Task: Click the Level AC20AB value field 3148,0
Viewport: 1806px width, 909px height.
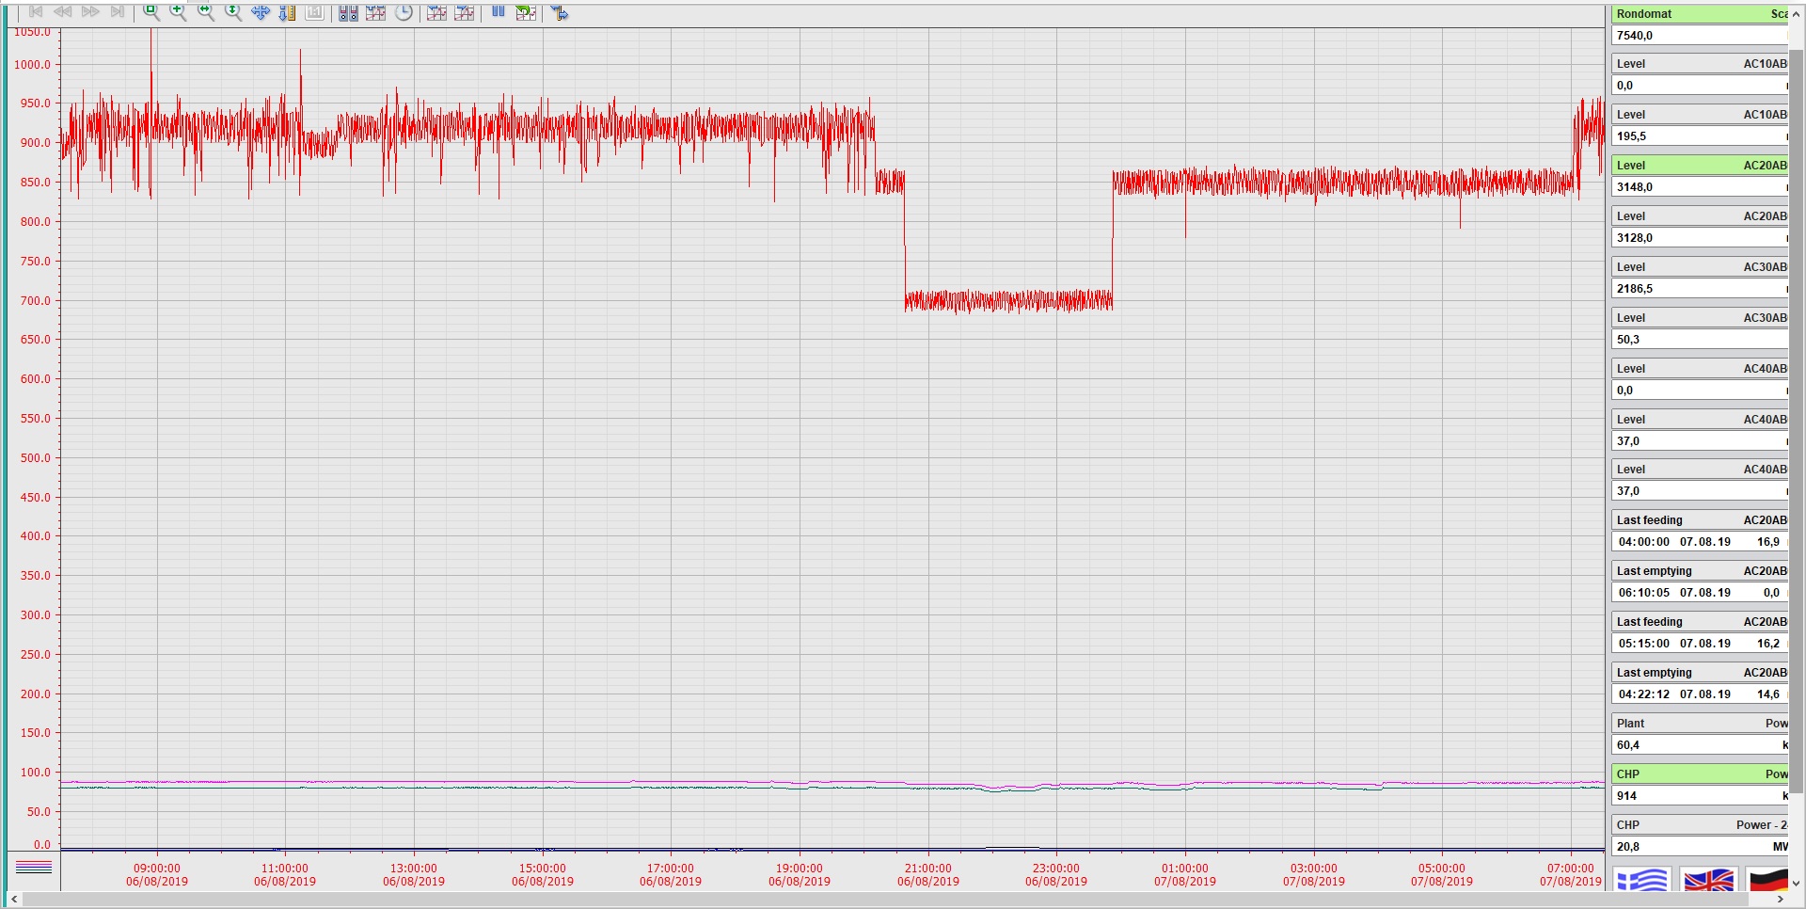Action: click(1700, 187)
